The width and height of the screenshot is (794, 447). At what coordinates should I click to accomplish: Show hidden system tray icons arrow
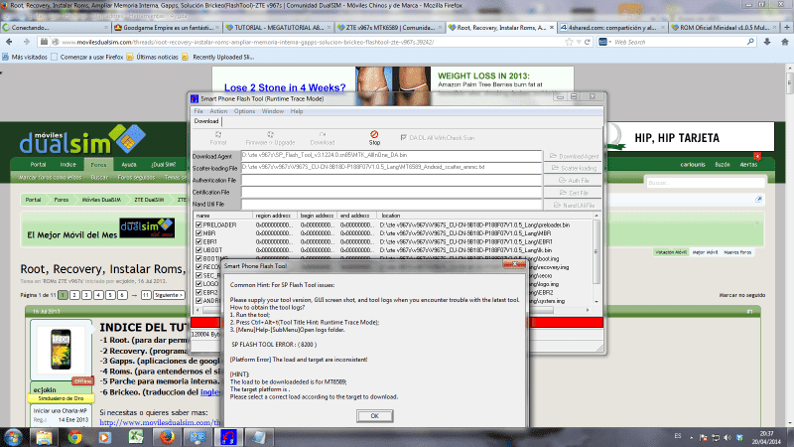pos(691,437)
